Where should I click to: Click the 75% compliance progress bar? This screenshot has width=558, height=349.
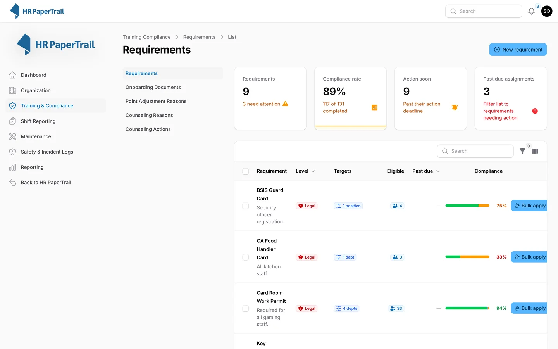pos(467,206)
